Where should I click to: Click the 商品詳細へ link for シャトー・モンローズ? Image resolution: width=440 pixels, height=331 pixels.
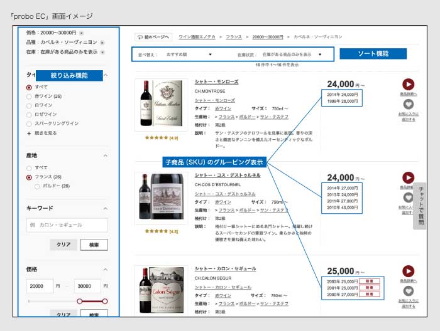(409, 94)
